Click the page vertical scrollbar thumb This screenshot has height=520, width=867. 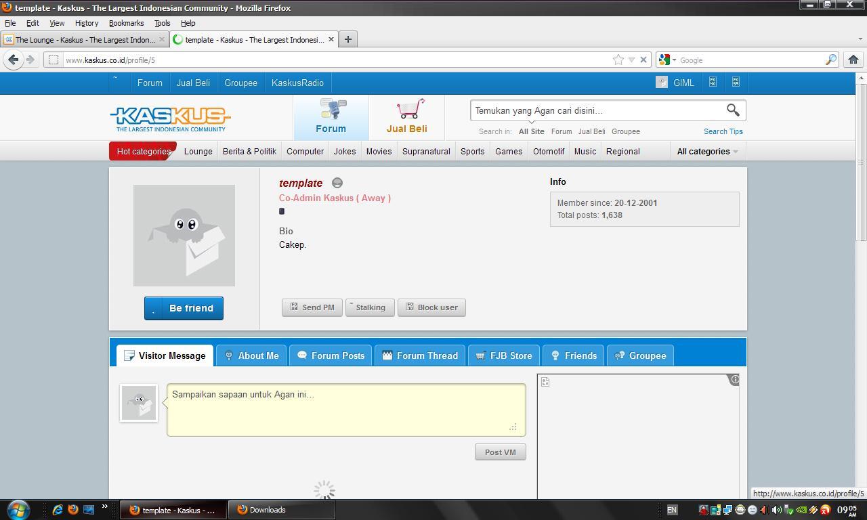(x=862, y=162)
